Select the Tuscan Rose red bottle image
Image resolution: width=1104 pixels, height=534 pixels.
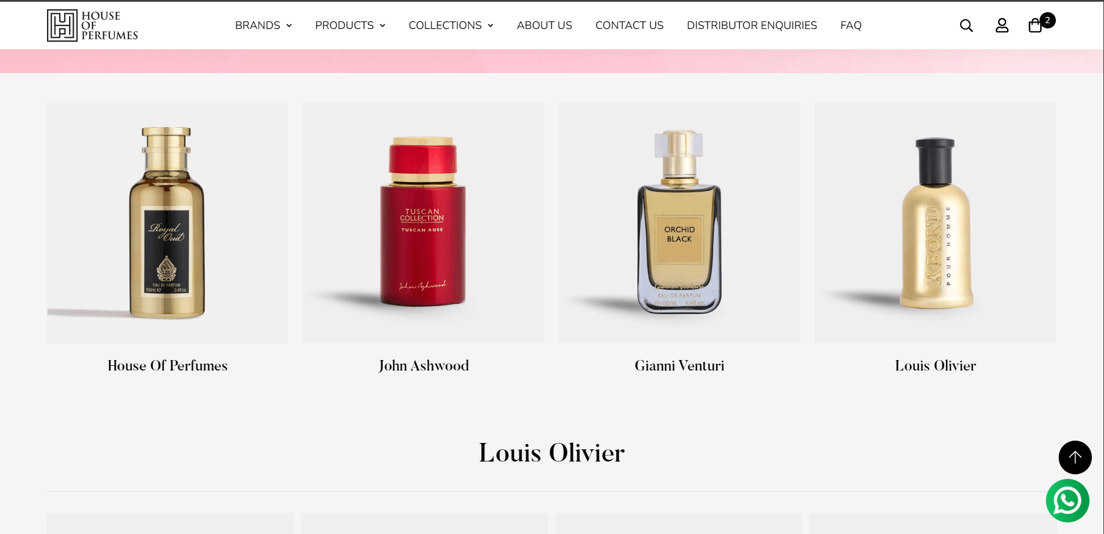tap(424, 223)
